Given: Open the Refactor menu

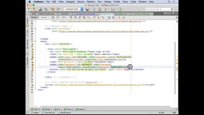Looking at the screenshot, I should [91, 2].
